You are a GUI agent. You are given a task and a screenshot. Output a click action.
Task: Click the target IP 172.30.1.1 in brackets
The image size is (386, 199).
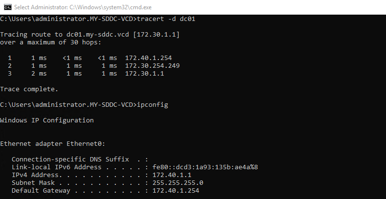coord(156,35)
